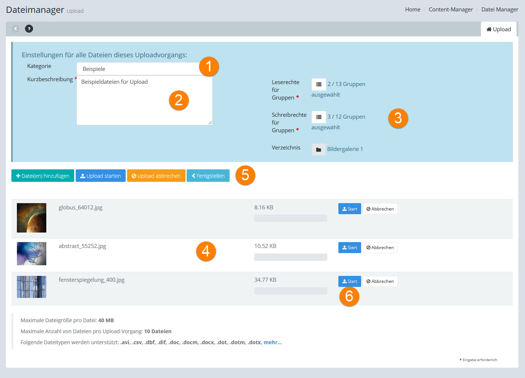Viewport: 525px width, 378px height.
Task: Start upload of abstract_55252.jpg
Action: (x=349, y=248)
